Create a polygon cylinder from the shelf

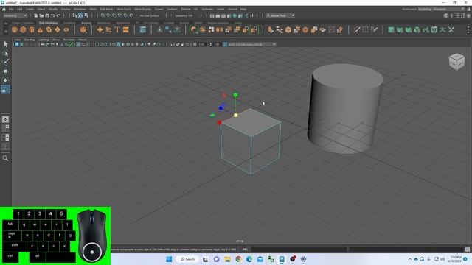point(32,29)
